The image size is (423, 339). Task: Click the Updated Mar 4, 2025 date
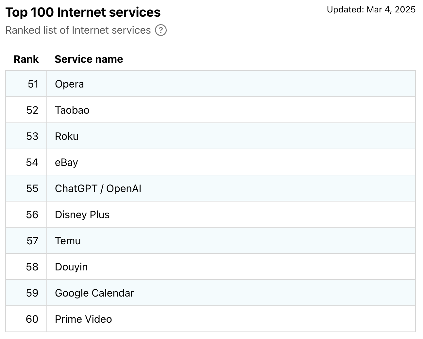point(371,9)
